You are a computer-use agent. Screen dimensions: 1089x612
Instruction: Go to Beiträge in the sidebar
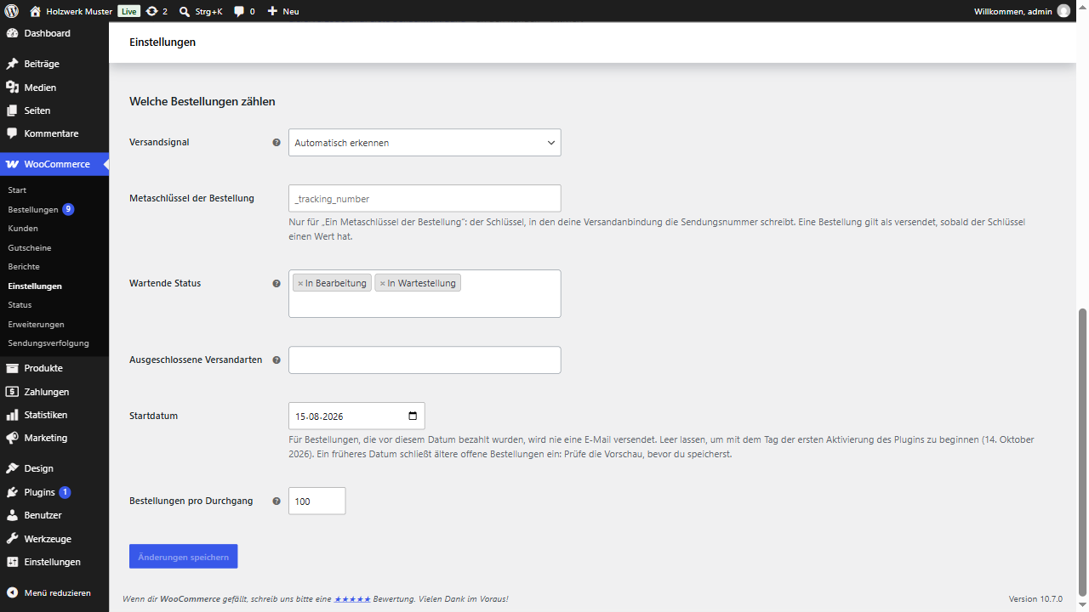pos(54,64)
